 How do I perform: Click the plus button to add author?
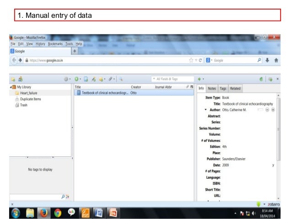(273, 110)
